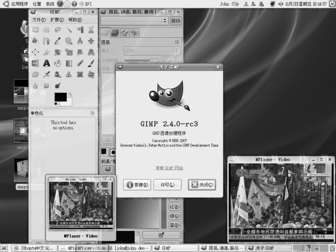Select the Flip tool
This screenshot has width=336, height=252.
tap(35, 63)
